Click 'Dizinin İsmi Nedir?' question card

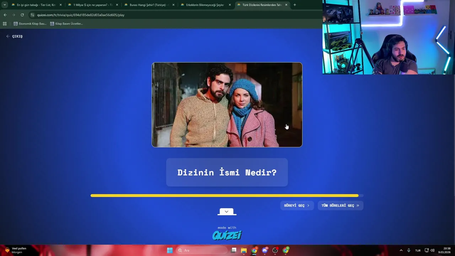pos(227,172)
